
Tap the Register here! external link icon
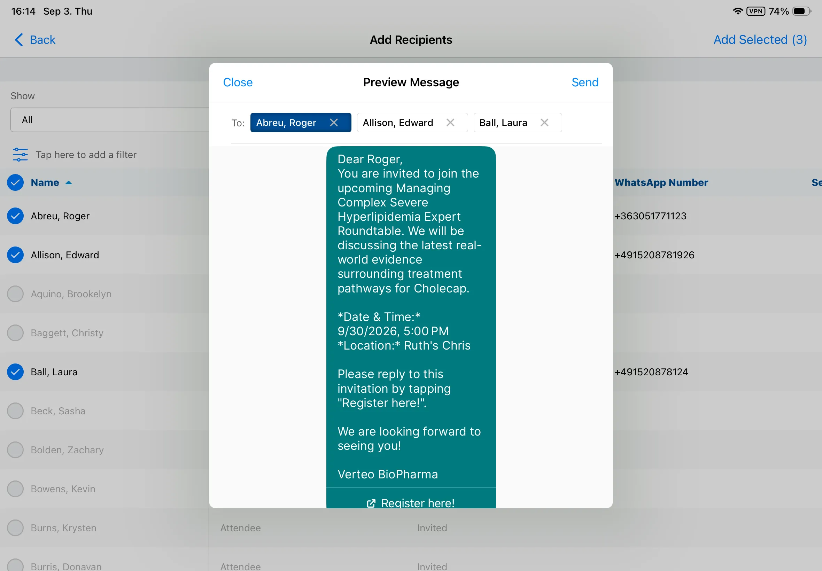(x=371, y=503)
